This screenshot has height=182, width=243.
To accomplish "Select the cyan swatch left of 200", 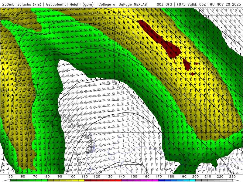I will 193,180.
